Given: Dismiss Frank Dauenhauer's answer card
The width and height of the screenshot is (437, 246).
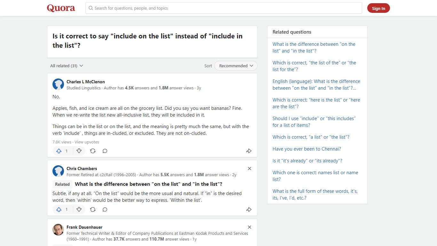Looking at the screenshot, I should click(x=250, y=227).
